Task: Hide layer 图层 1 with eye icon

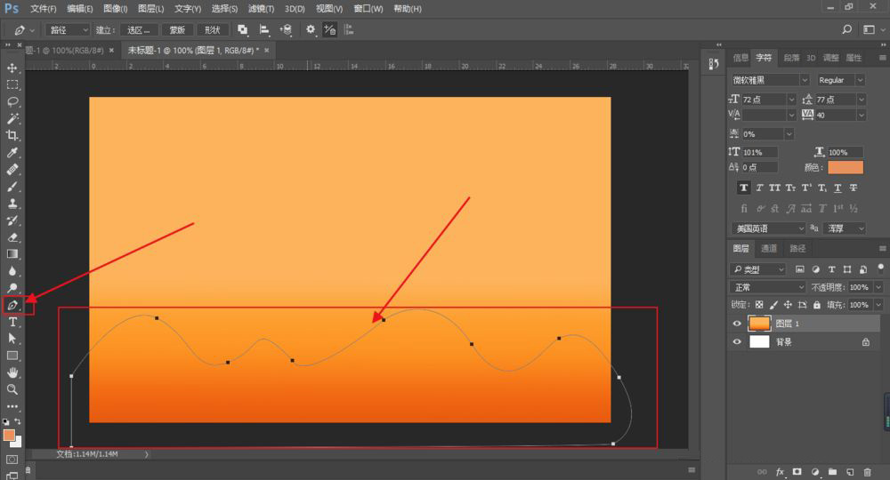Action: click(737, 324)
